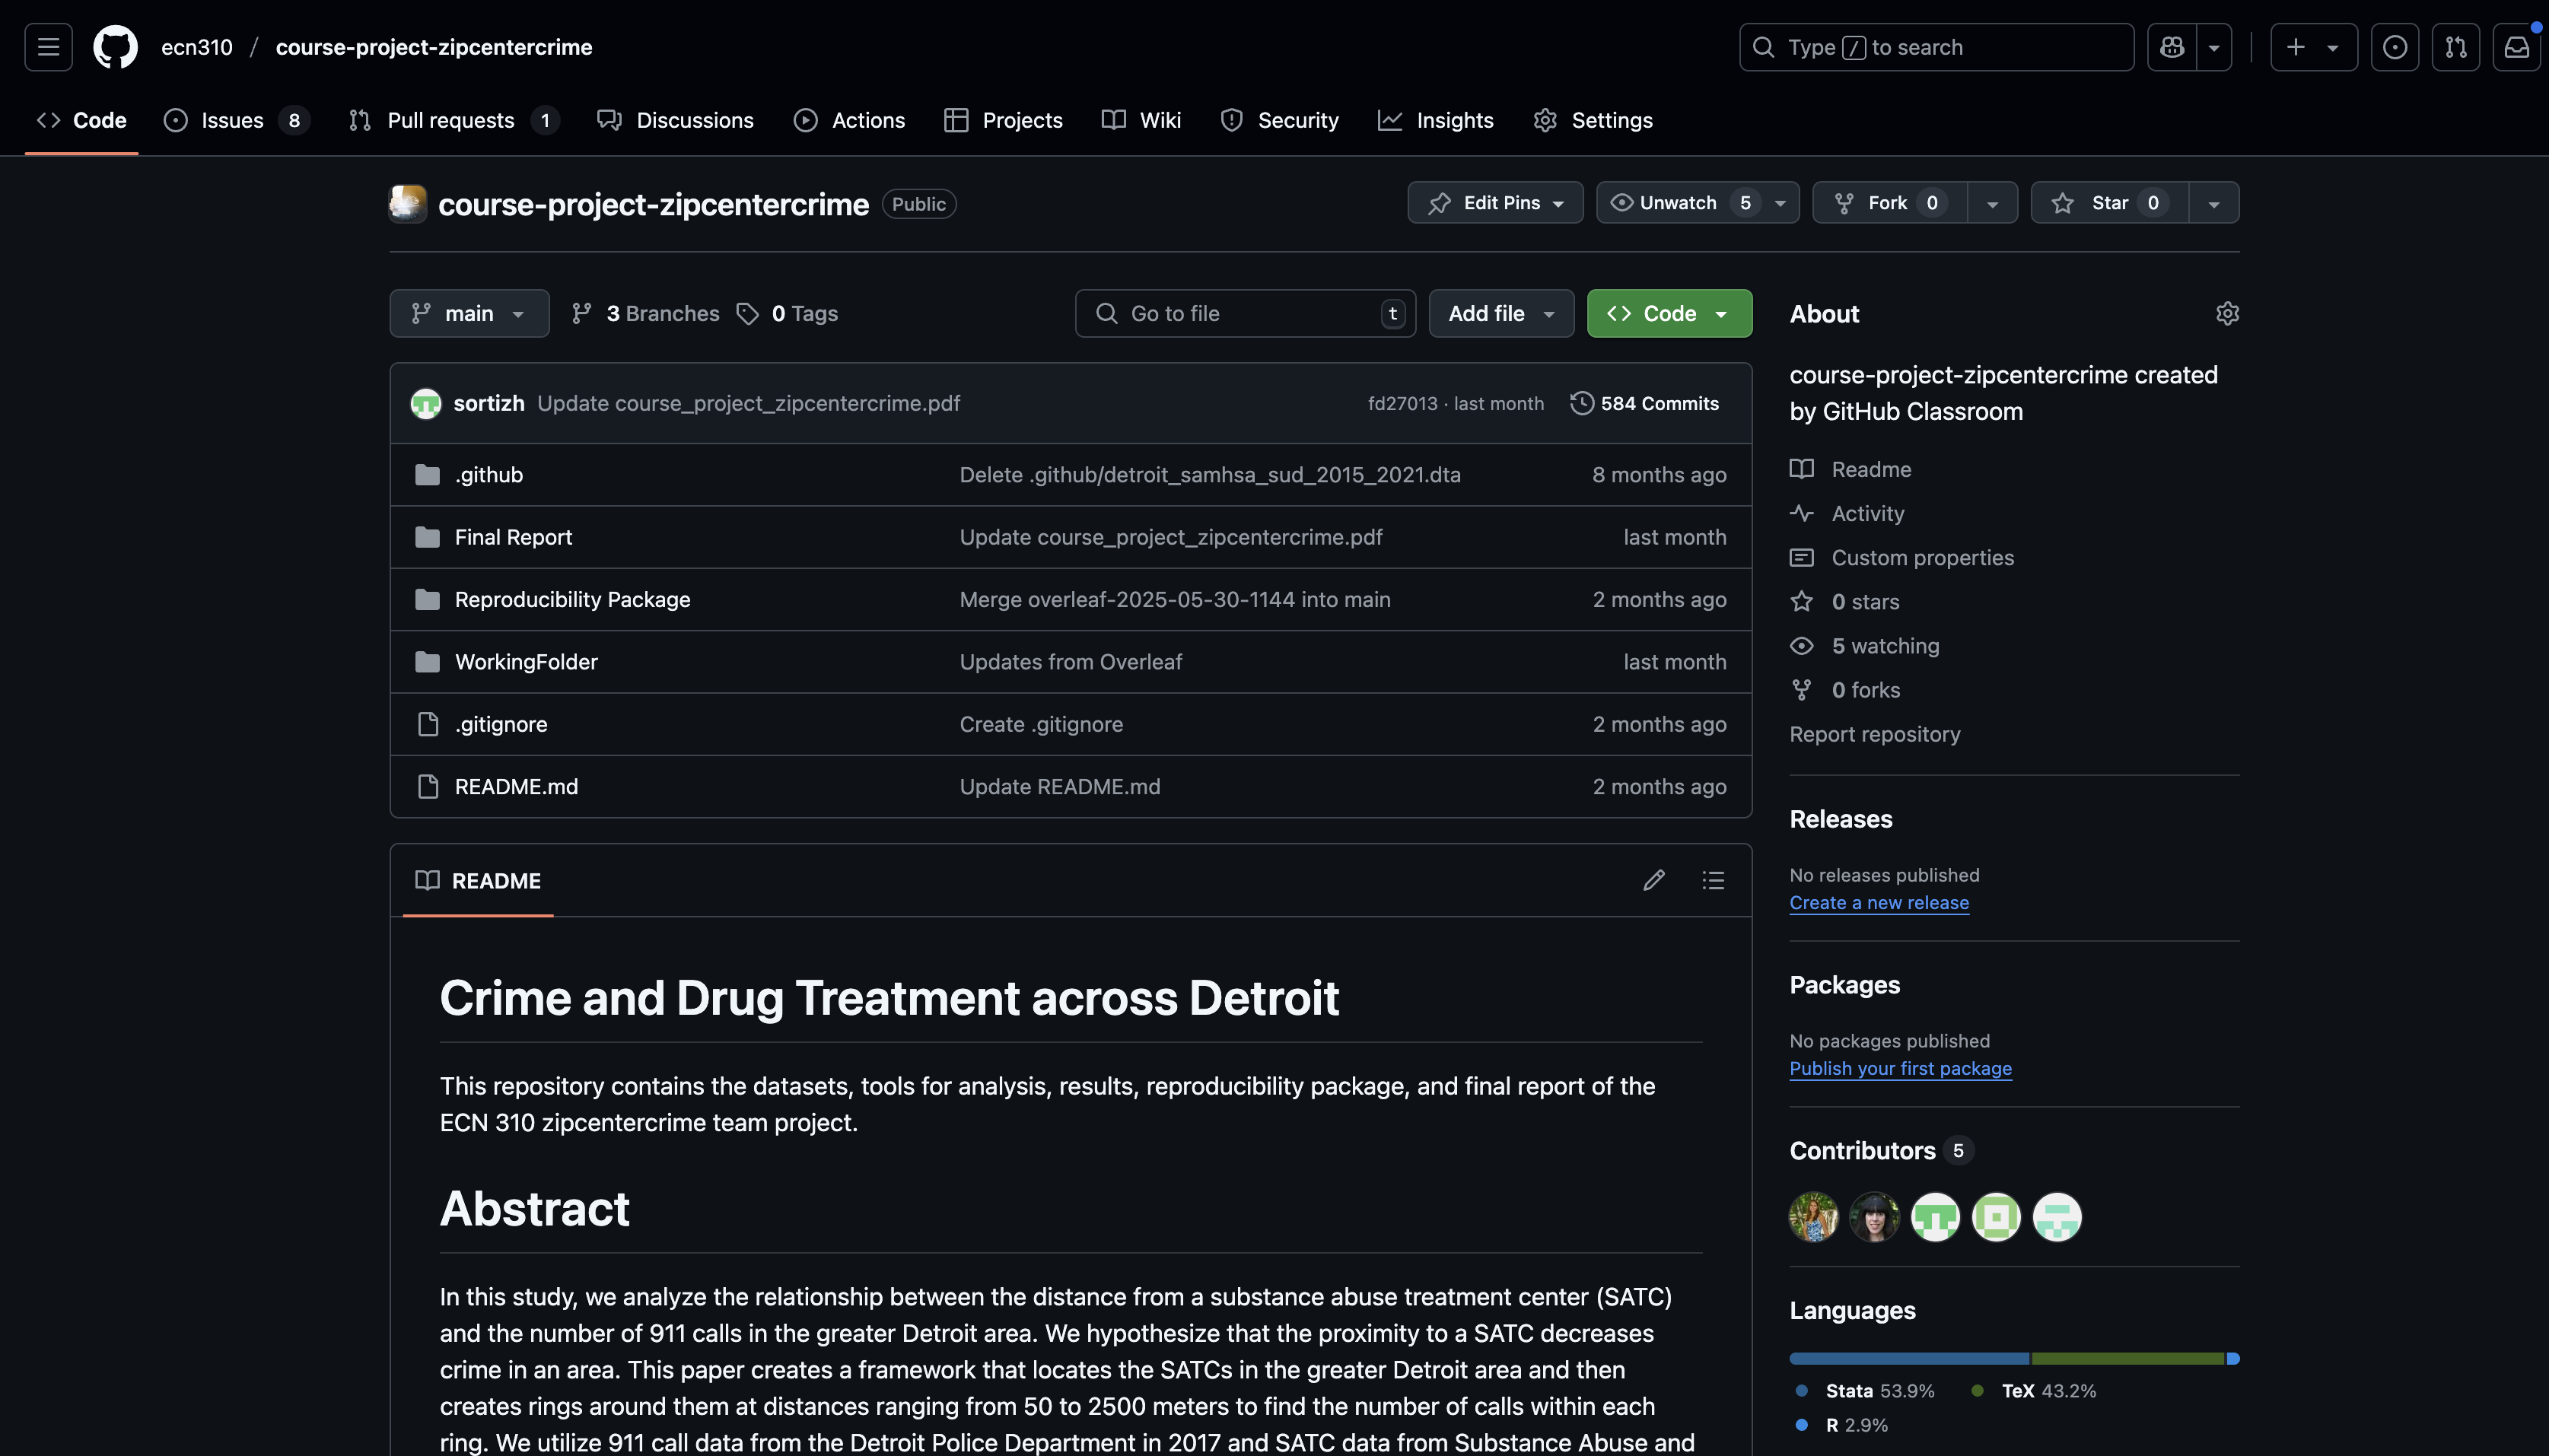Image resolution: width=2549 pixels, height=1456 pixels.
Task: Focus the Go to file search field
Action: pyautogui.click(x=1245, y=314)
